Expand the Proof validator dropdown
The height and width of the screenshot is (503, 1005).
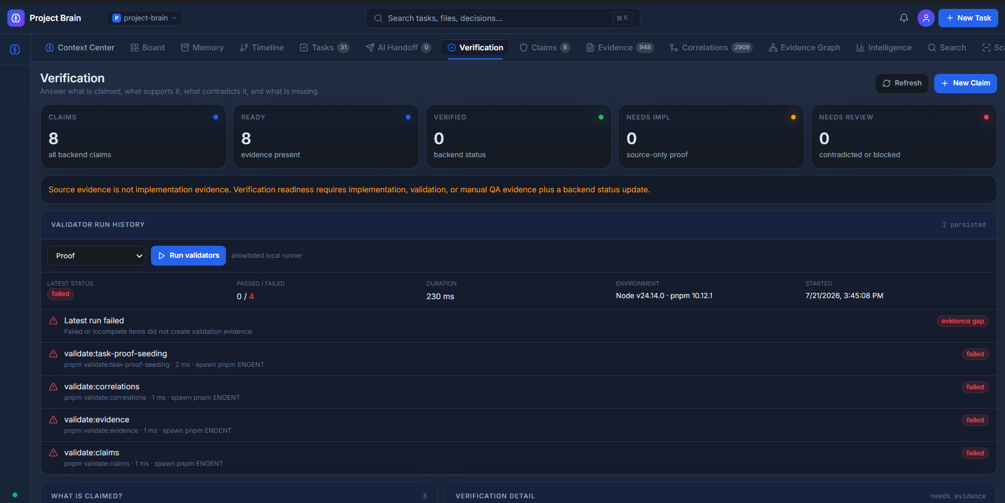[x=96, y=256]
